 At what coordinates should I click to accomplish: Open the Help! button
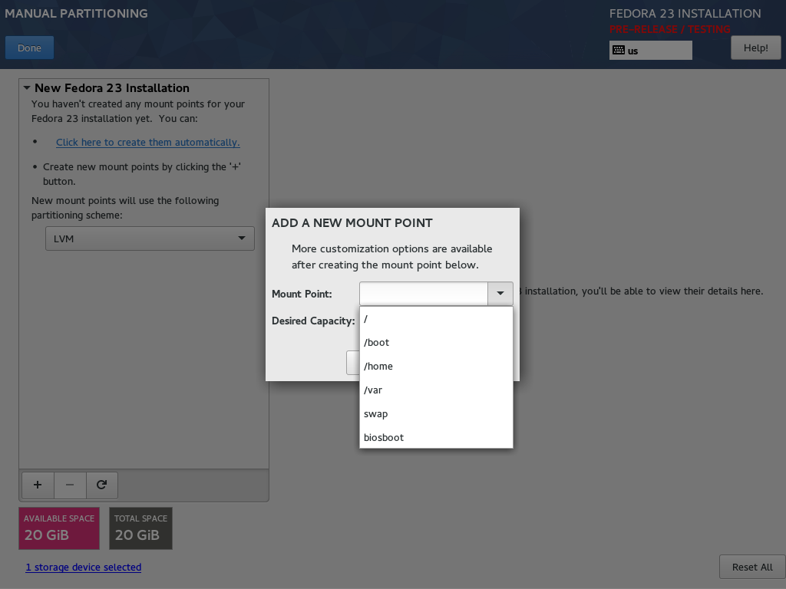[755, 48]
